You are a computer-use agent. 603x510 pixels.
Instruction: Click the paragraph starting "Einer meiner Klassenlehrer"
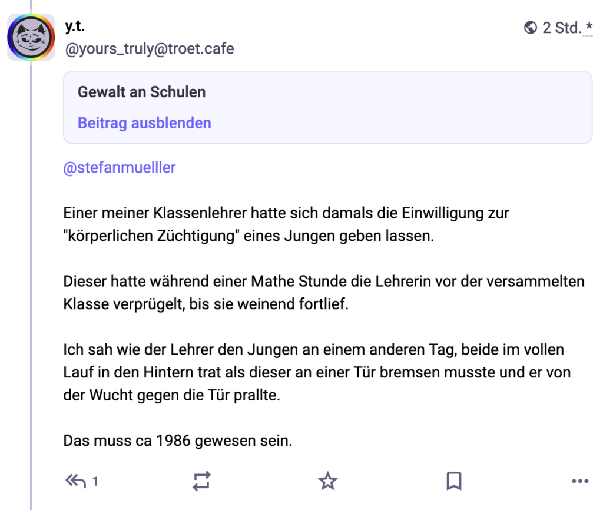click(286, 224)
